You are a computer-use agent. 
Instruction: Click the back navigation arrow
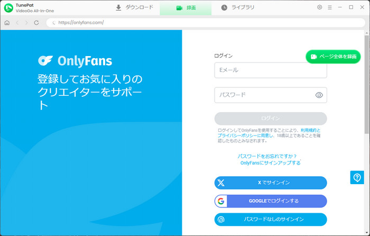17,23
